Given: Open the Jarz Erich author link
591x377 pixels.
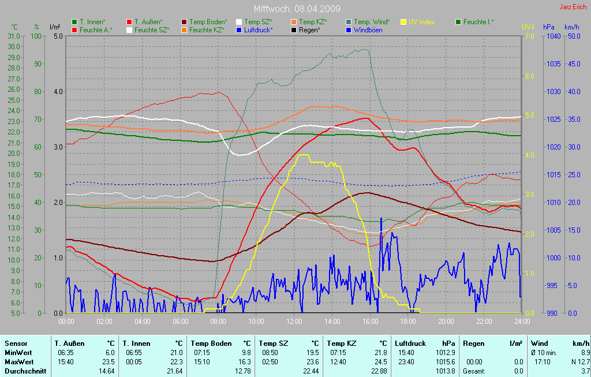Looking at the screenshot, I should tap(574, 7).
